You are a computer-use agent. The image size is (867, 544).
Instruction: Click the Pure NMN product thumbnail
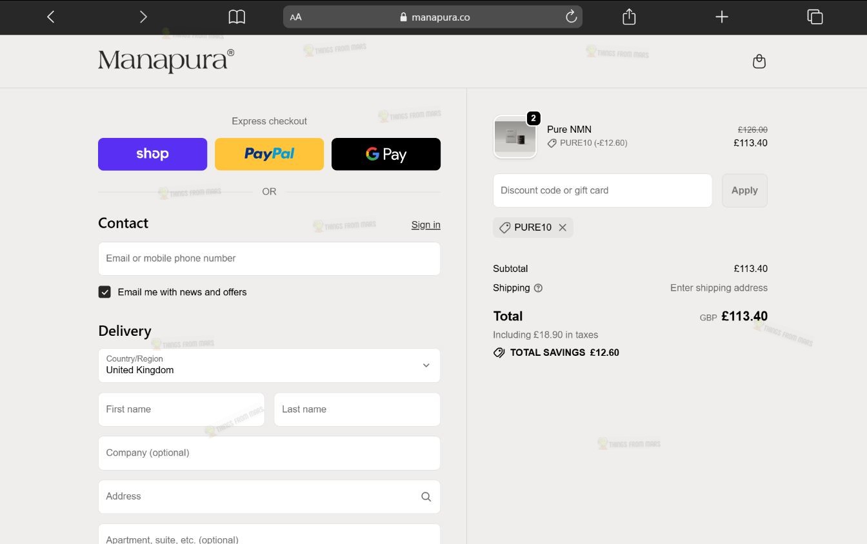pos(515,136)
